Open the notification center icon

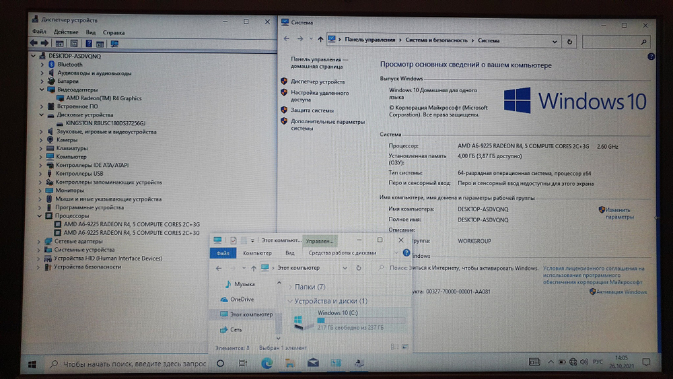point(646,362)
